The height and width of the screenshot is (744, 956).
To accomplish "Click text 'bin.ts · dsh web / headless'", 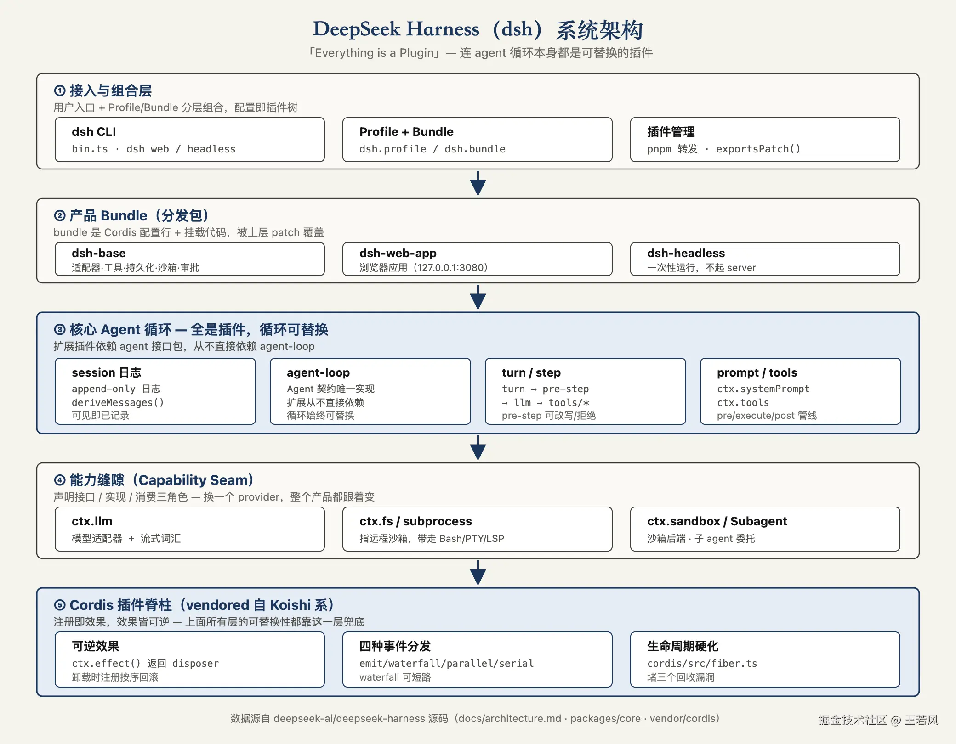I will pyautogui.click(x=154, y=149).
